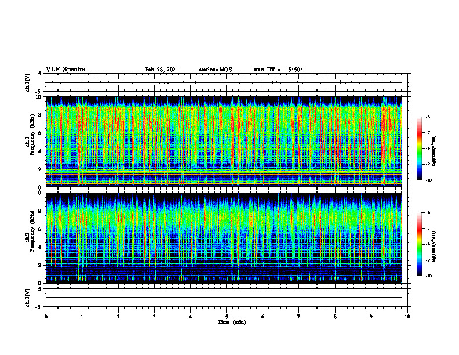This screenshot has width=459, height=355.
Task: Click the "2" kHz tick on ch.2 frequency axis
Action: pos(41,265)
